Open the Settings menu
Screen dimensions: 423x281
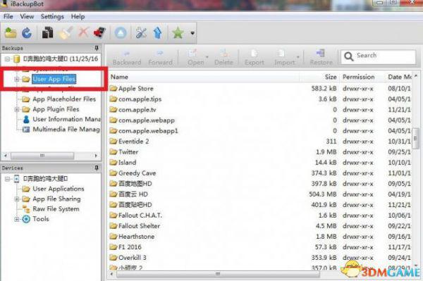pos(52,17)
